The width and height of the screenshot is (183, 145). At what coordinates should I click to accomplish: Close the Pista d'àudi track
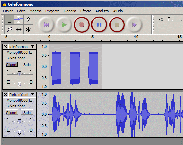click(x=6, y=94)
